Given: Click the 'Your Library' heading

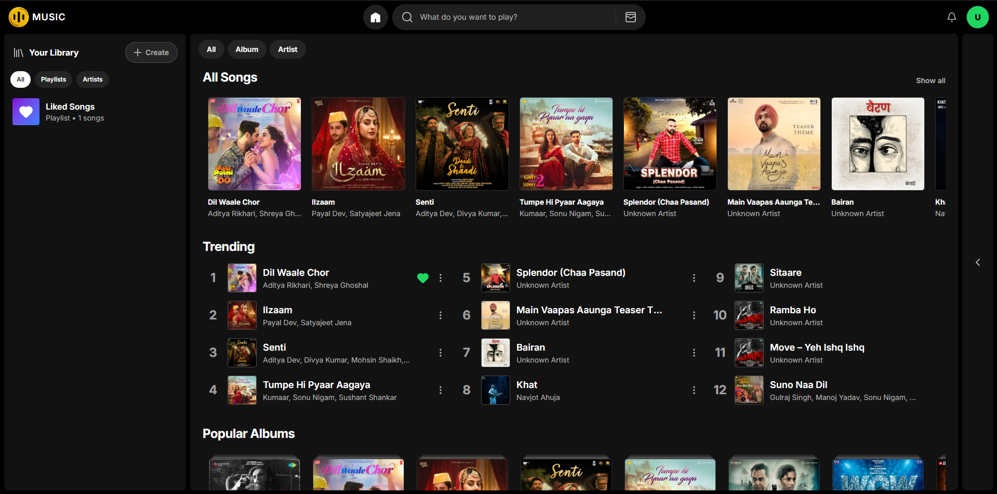Looking at the screenshot, I should pyautogui.click(x=54, y=52).
